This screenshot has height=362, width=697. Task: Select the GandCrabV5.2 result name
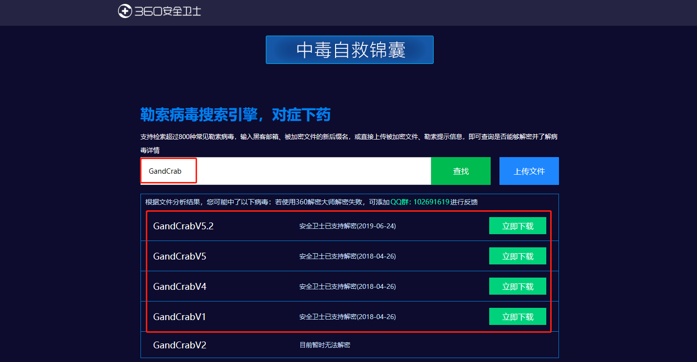pos(183,226)
